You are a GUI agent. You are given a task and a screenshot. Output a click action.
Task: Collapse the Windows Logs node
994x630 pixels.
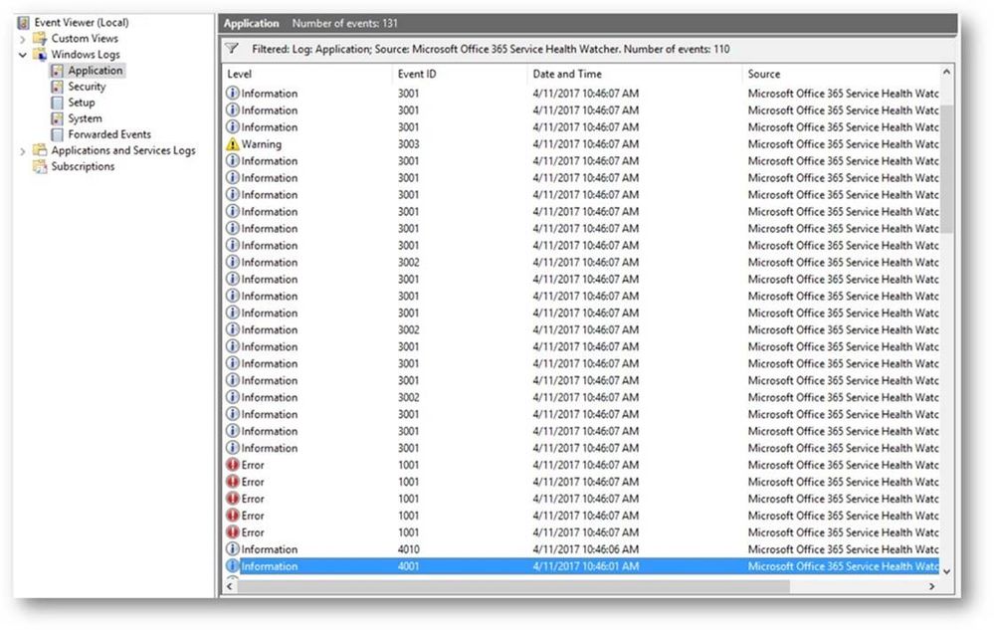[23, 55]
